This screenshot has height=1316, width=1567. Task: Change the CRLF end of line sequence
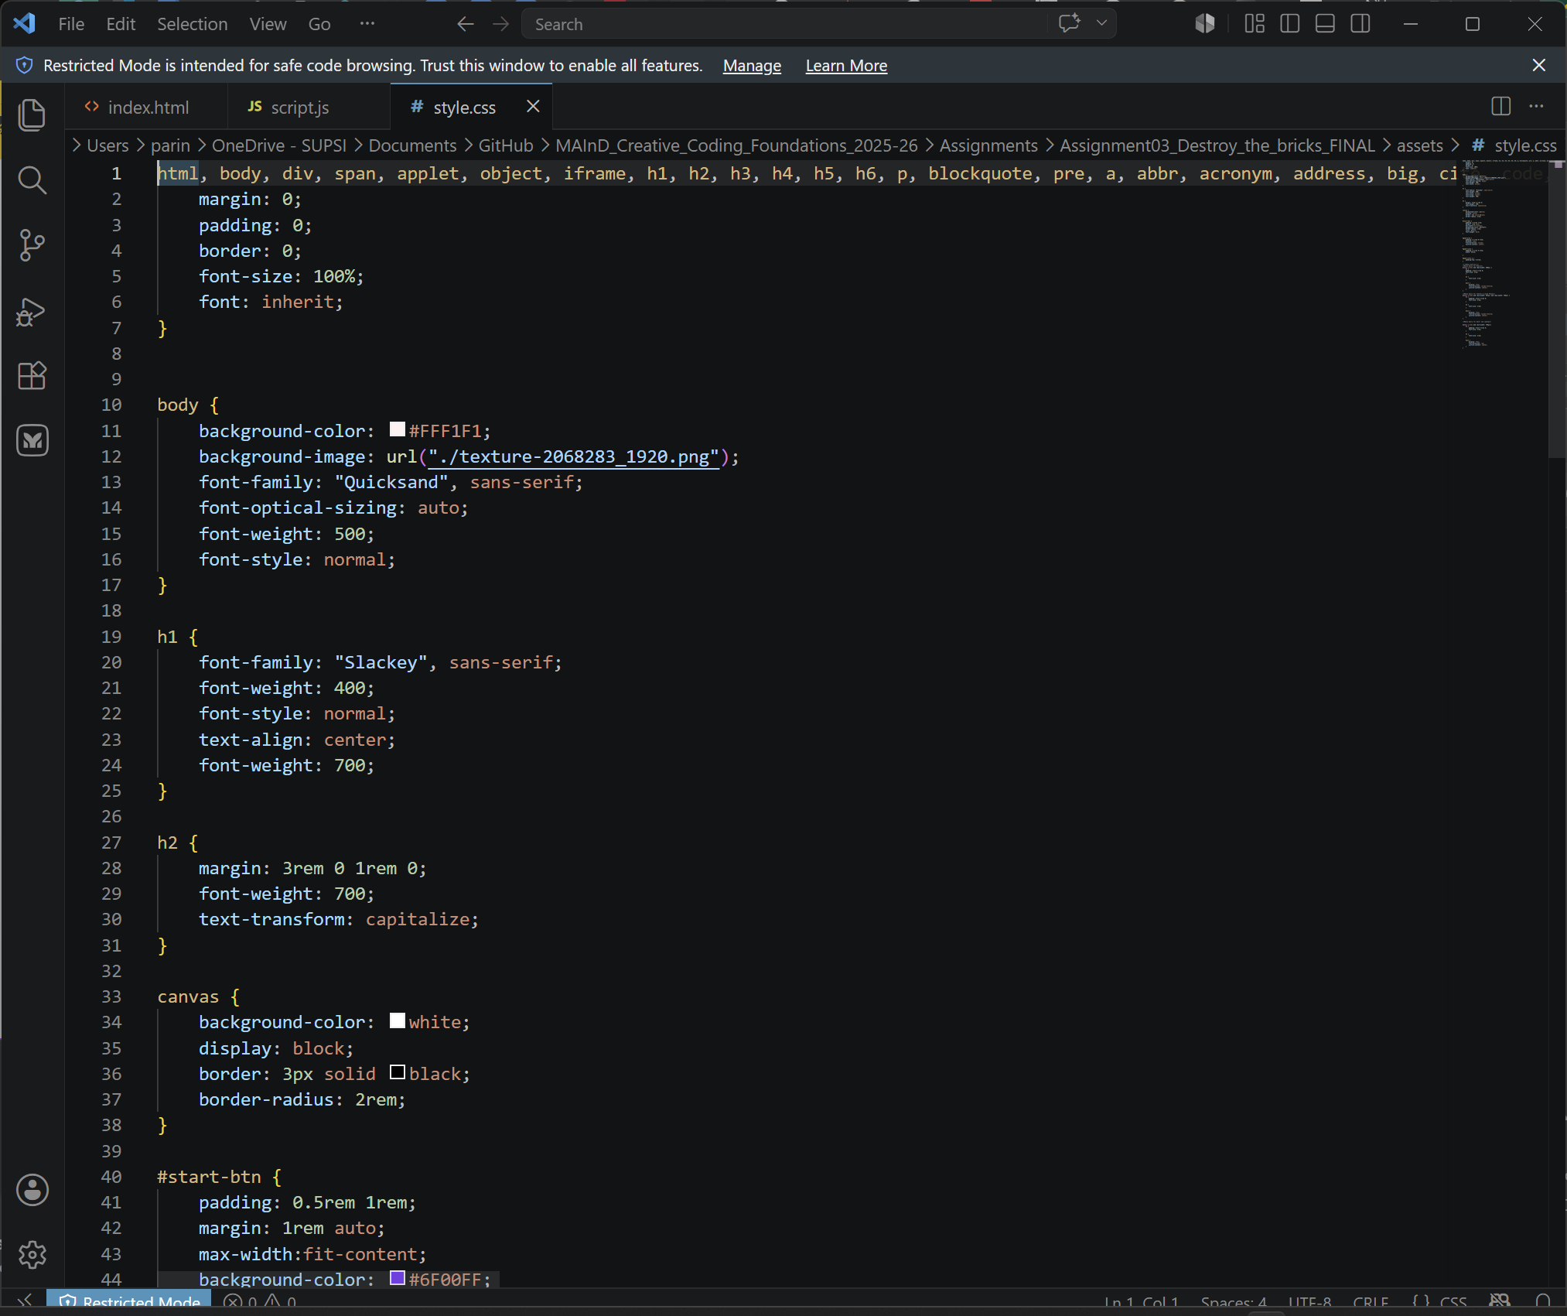pos(1371,1302)
